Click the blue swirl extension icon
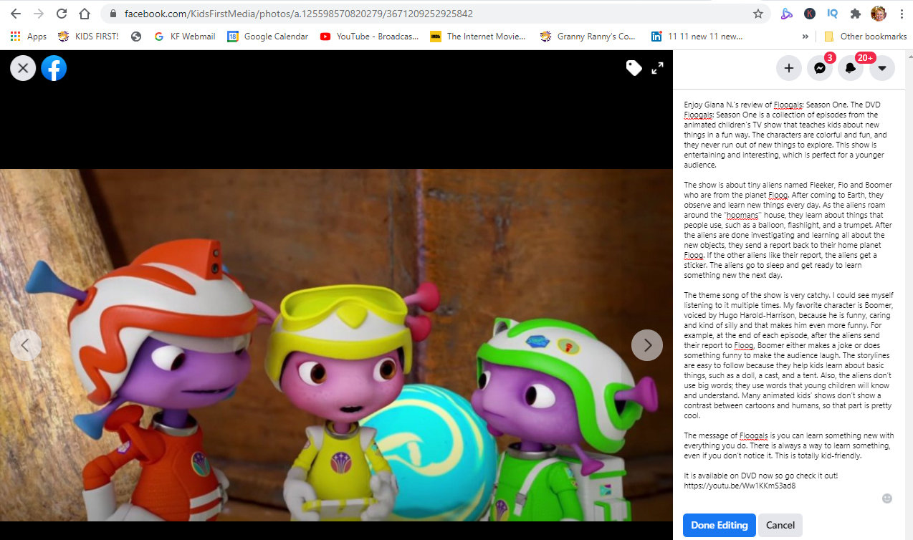 click(786, 14)
